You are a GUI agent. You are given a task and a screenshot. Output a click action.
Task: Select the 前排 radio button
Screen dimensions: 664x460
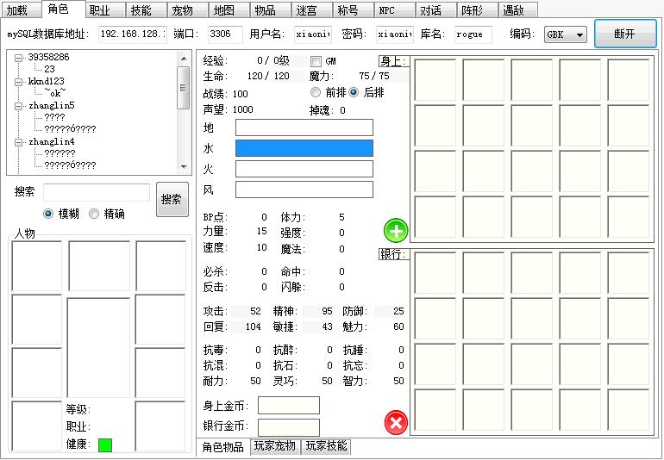tap(316, 92)
